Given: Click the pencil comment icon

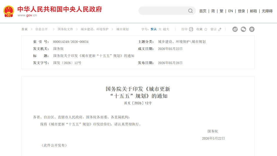Looking at the screenshot, I should (x=220, y=29).
